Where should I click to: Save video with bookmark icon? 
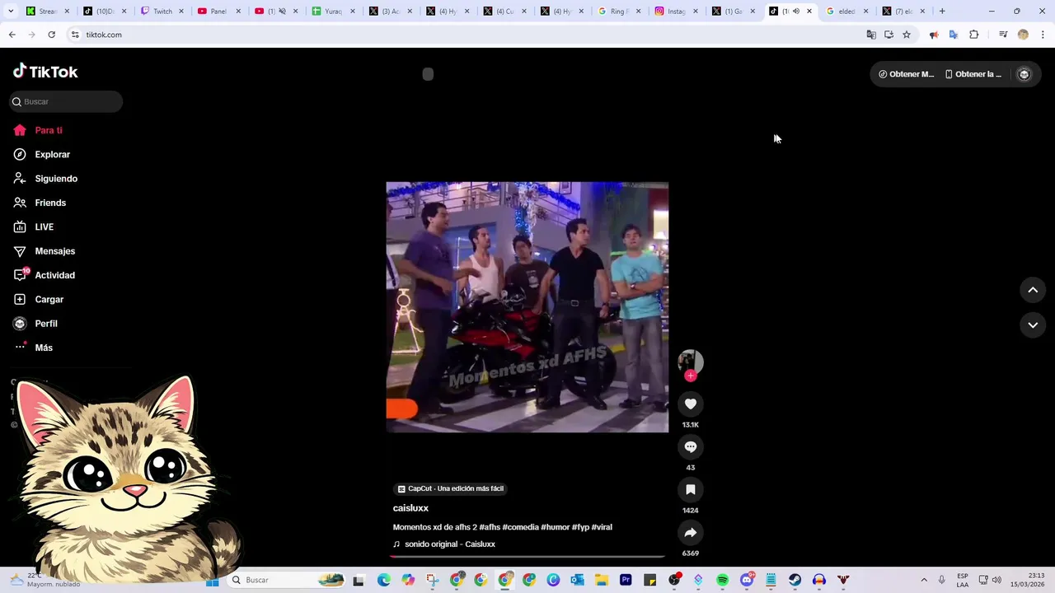(x=691, y=489)
